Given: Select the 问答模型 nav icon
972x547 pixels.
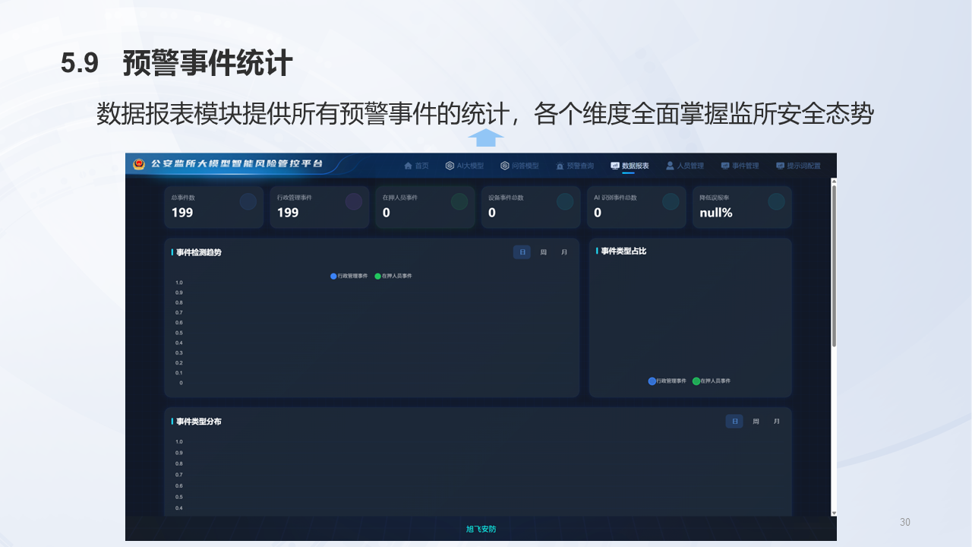Looking at the screenshot, I should point(505,166).
